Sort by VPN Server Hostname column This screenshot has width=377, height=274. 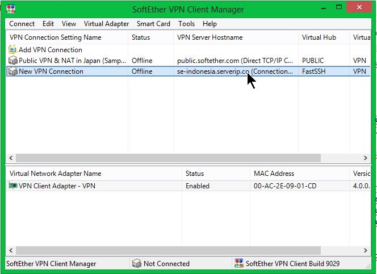coord(236,37)
